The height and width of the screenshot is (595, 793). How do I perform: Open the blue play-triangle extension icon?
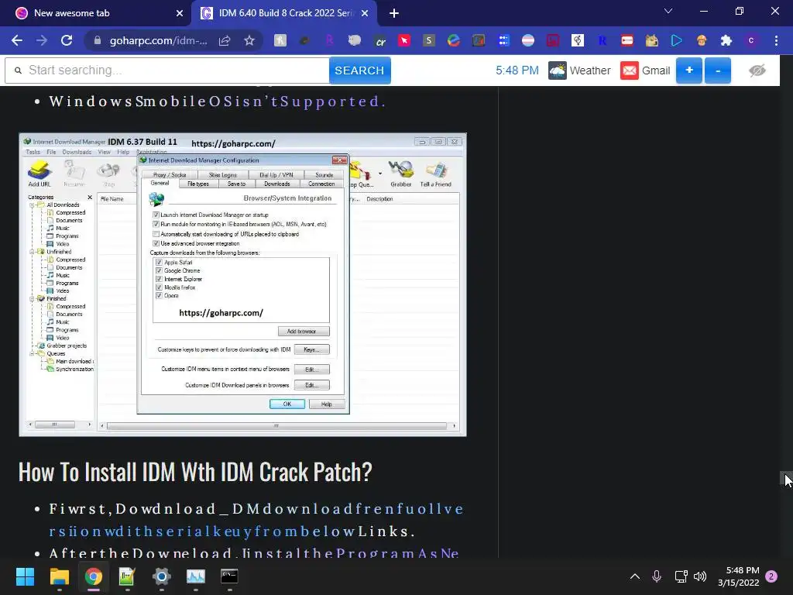[677, 40]
